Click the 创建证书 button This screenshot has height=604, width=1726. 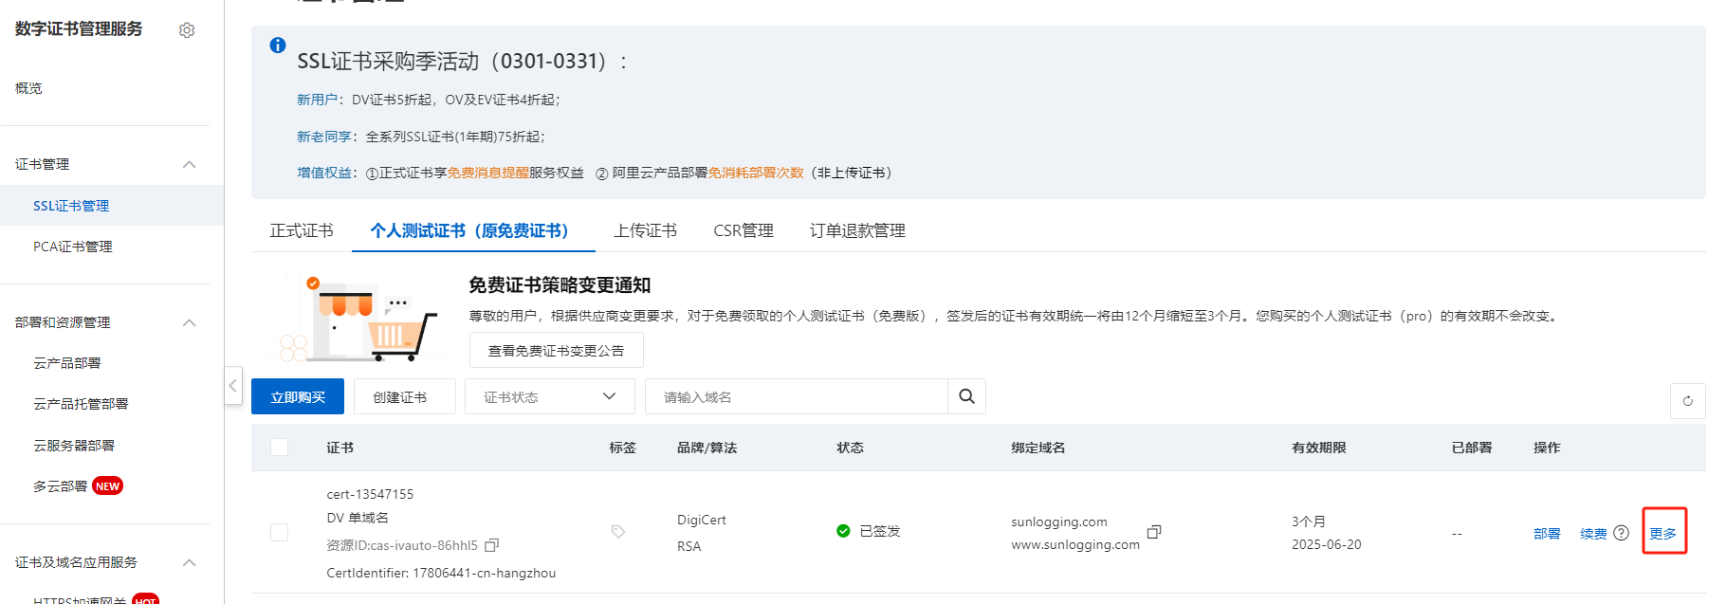click(404, 396)
